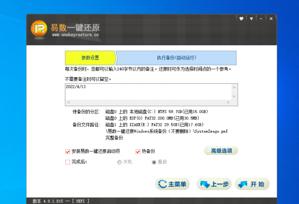The image size is (299, 204).
Task: Enable the 完成后 checkbox
Action: pos(68,162)
